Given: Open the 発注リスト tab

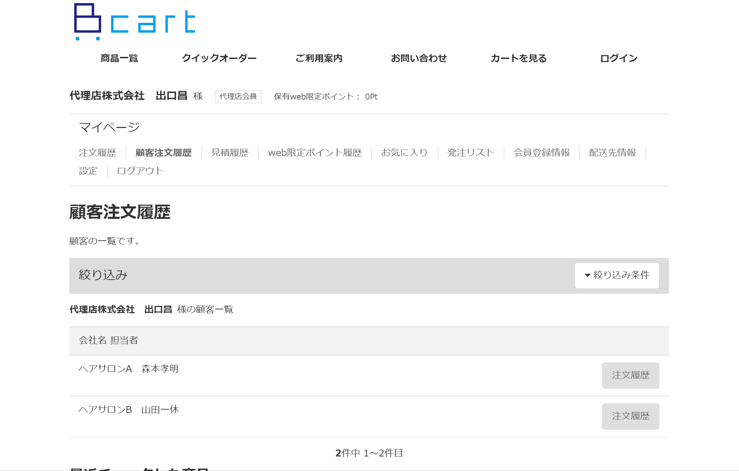Looking at the screenshot, I should coord(471,153).
